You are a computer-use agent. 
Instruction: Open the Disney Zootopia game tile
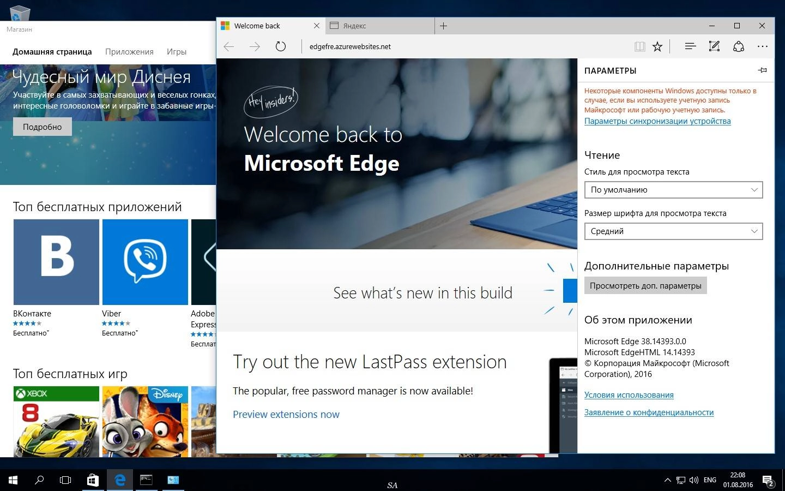145,421
